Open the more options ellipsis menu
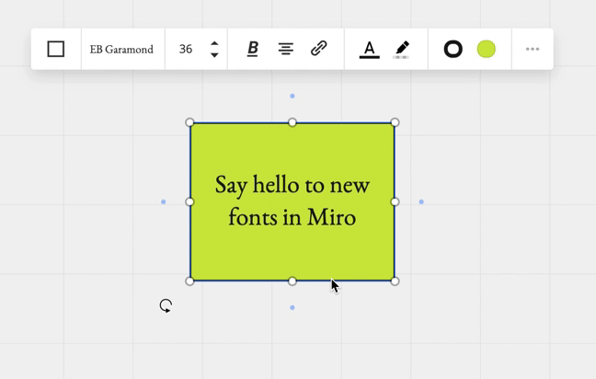 (533, 50)
